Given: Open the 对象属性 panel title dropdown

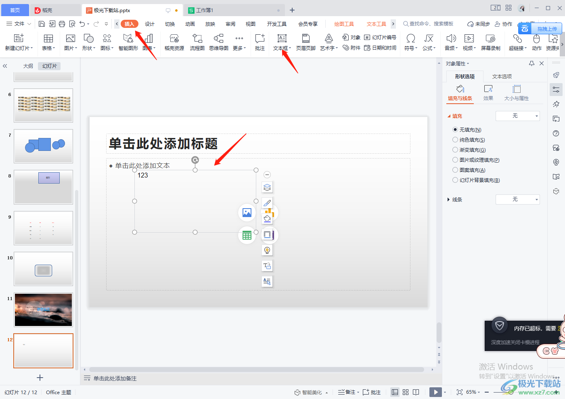Looking at the screenshot, I should [458, 63].
